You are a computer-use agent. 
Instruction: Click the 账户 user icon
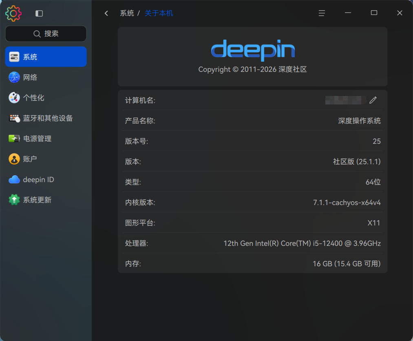(14, 159)
